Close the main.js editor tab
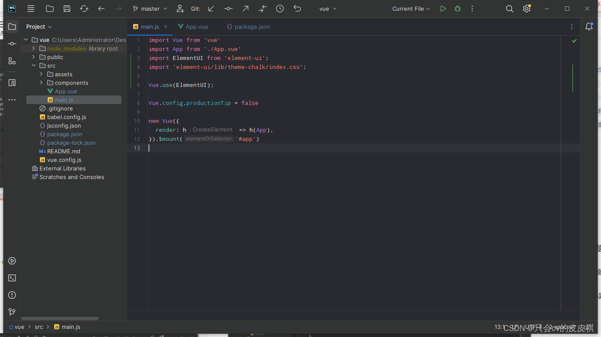This screenshot has height=337, width=601. pyautogui.click(x=166, y=27)
